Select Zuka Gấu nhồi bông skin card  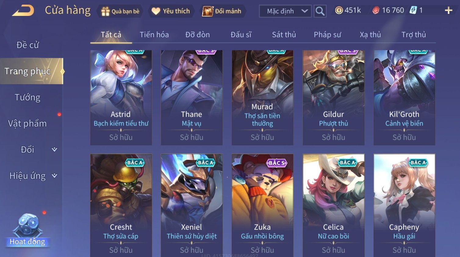(262, 205)
